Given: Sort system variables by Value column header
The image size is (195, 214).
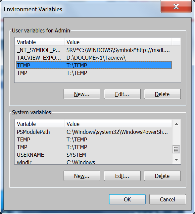Looking at the screenshot, I should click(118, 124).
